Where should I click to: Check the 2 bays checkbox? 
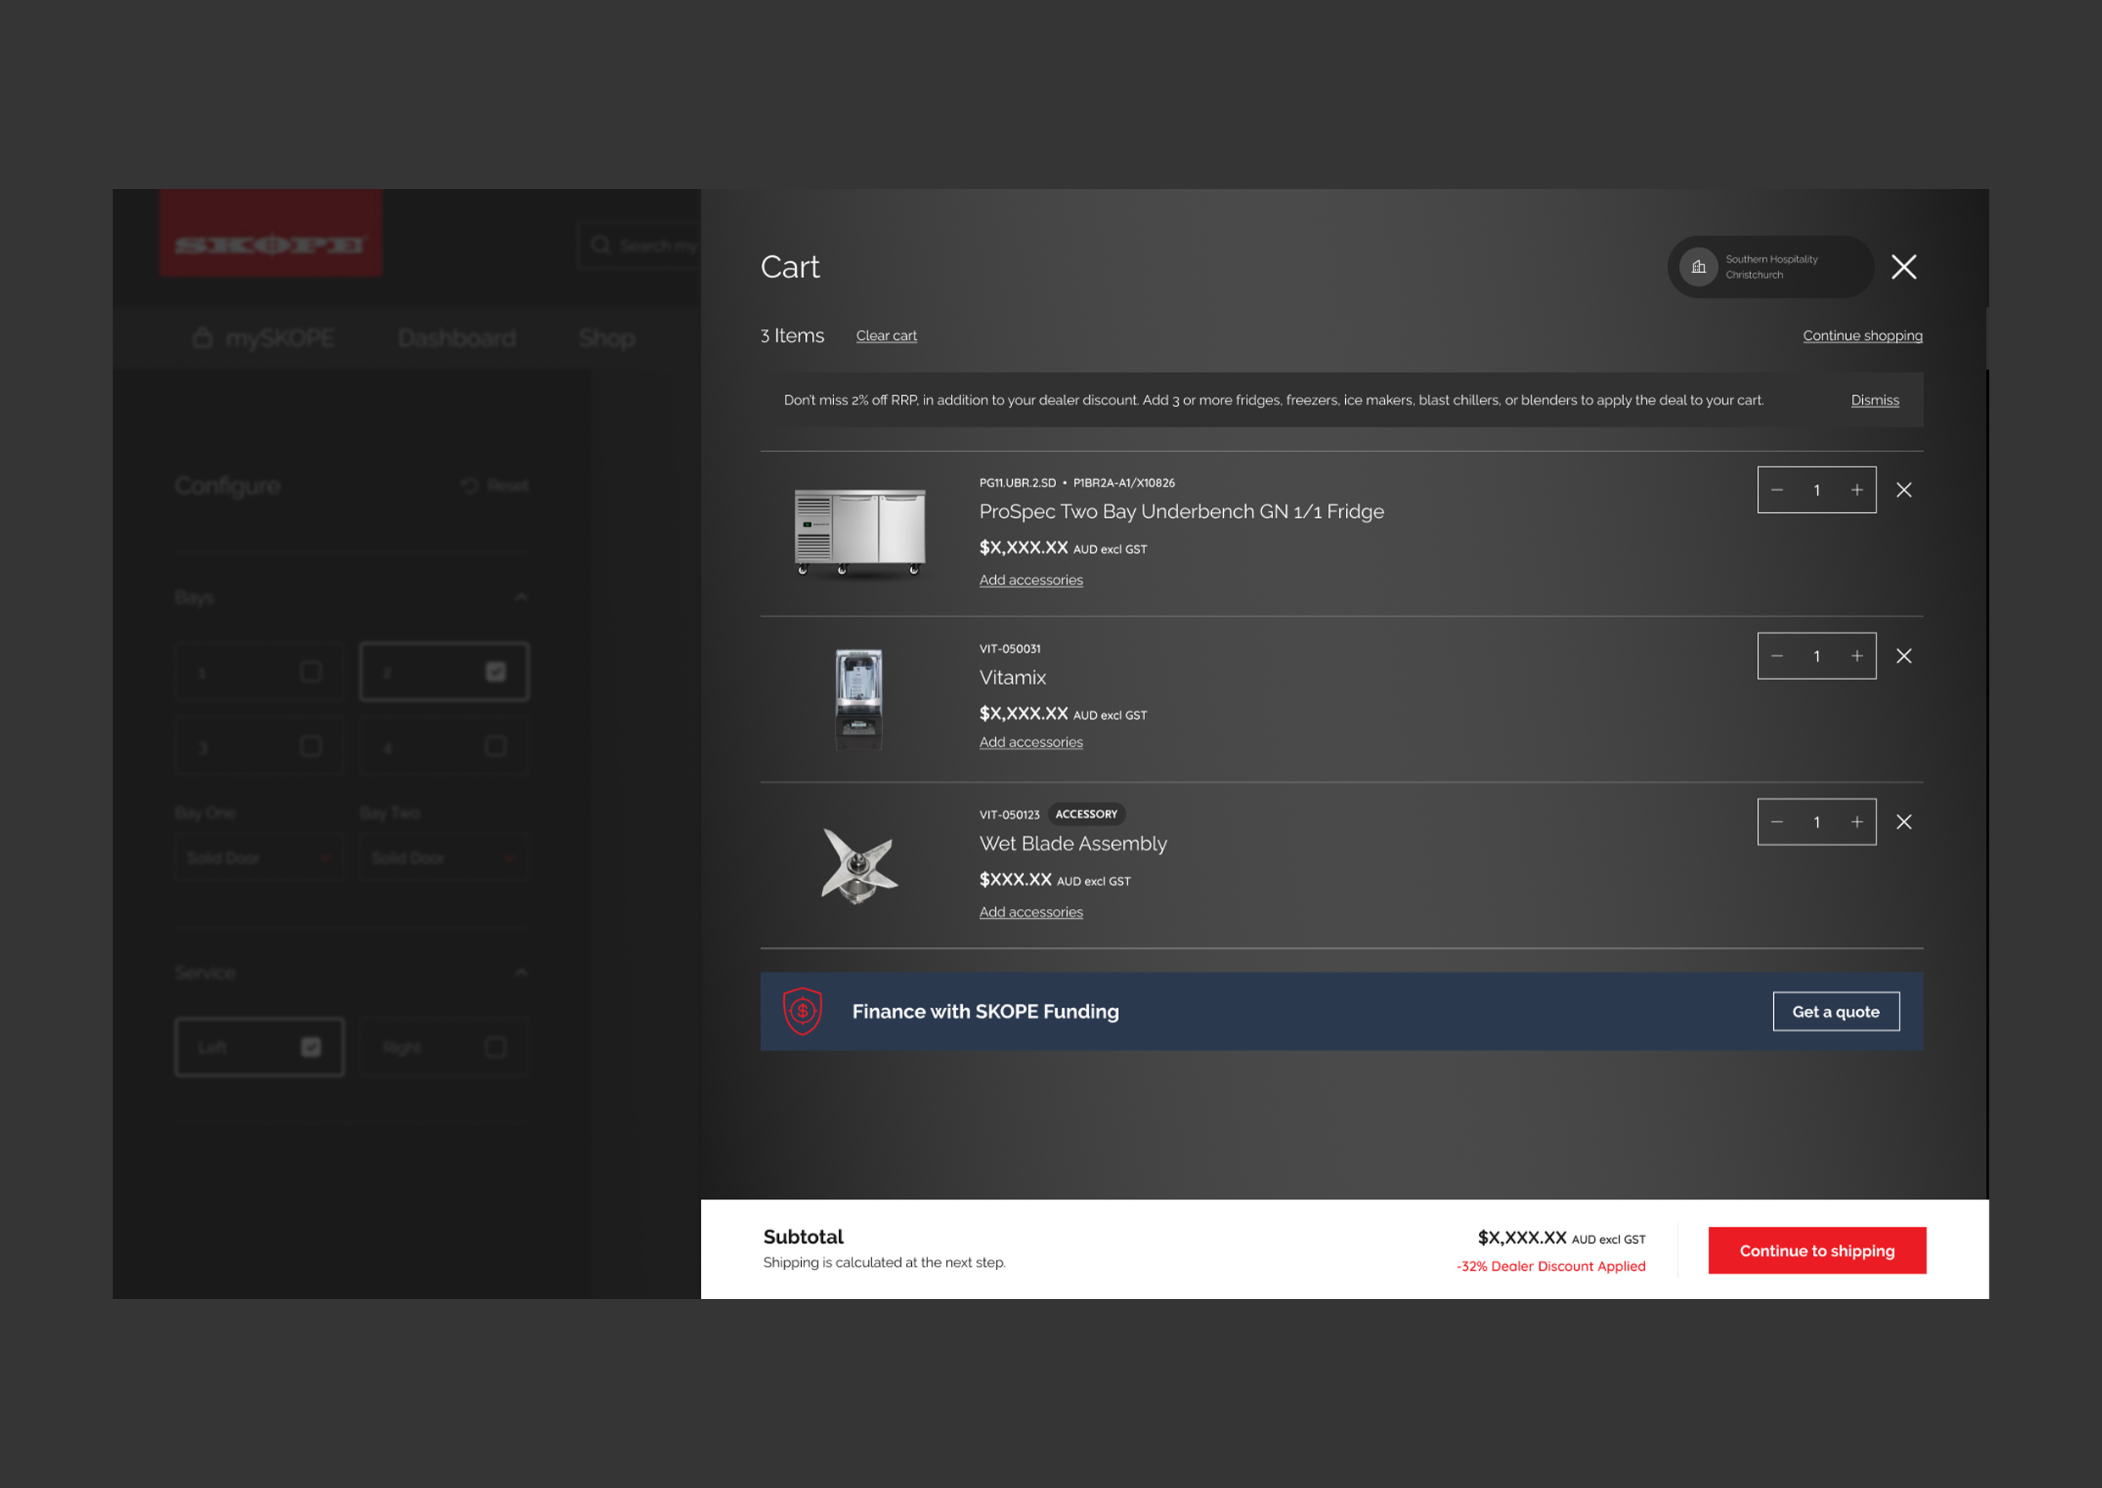495,672
